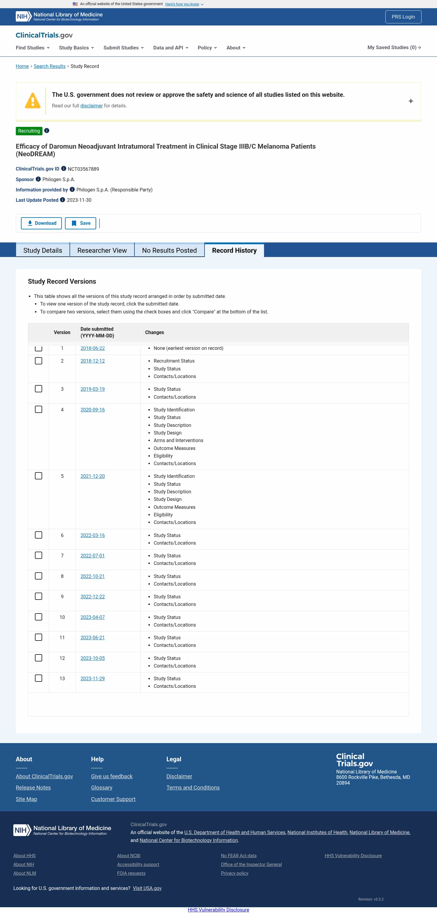The image size is (437, 913).
Task: Click the PRS Login button
Action: [403, 17]
